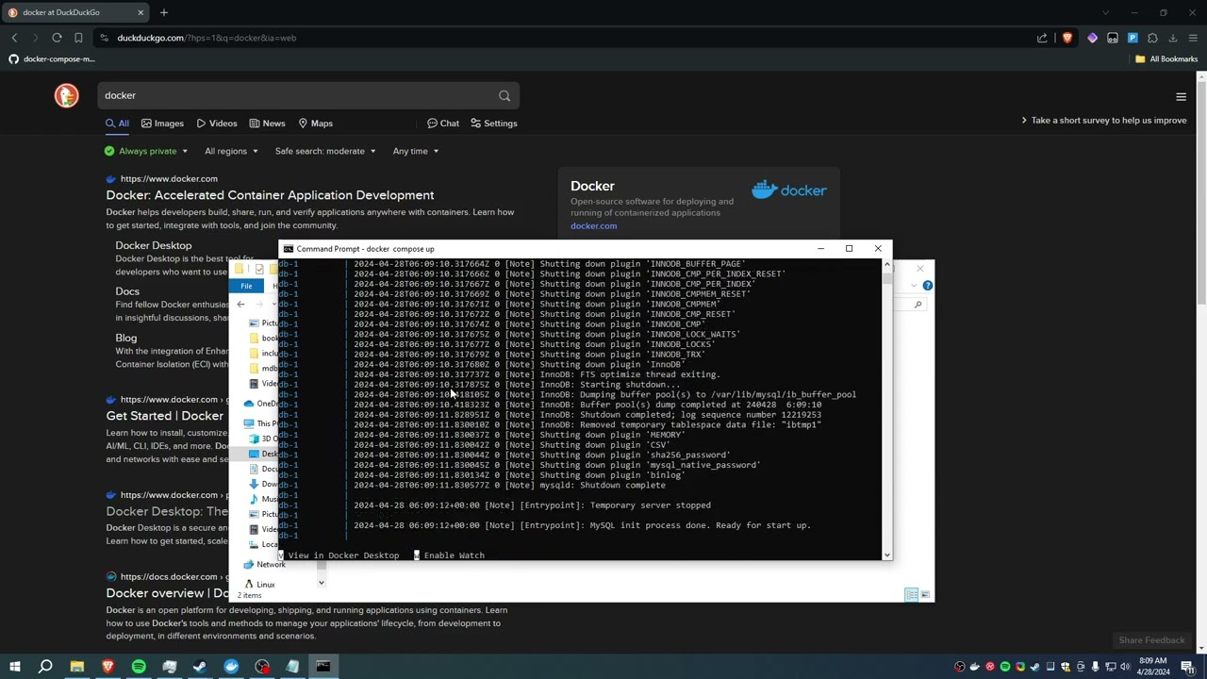This screenshot has width=1207, height=679.
Task: Open the search Settings menu
Action: (494, 124)
